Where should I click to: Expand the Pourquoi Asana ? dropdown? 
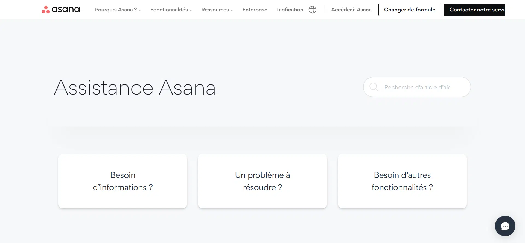tap(116, 10)
